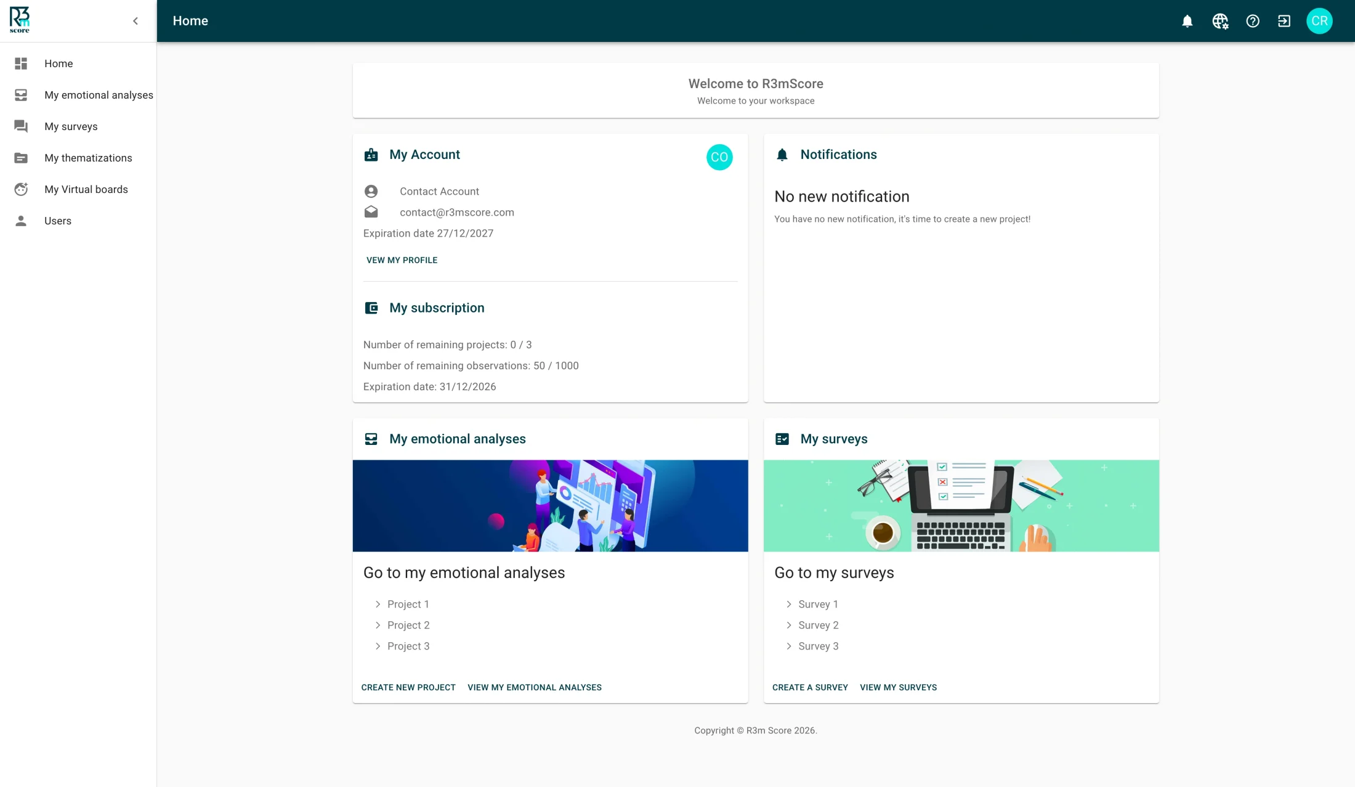The width and height of the screenshot is (1355, 787).
Task: Open language settings globe icon
Action: (1220, 21)
